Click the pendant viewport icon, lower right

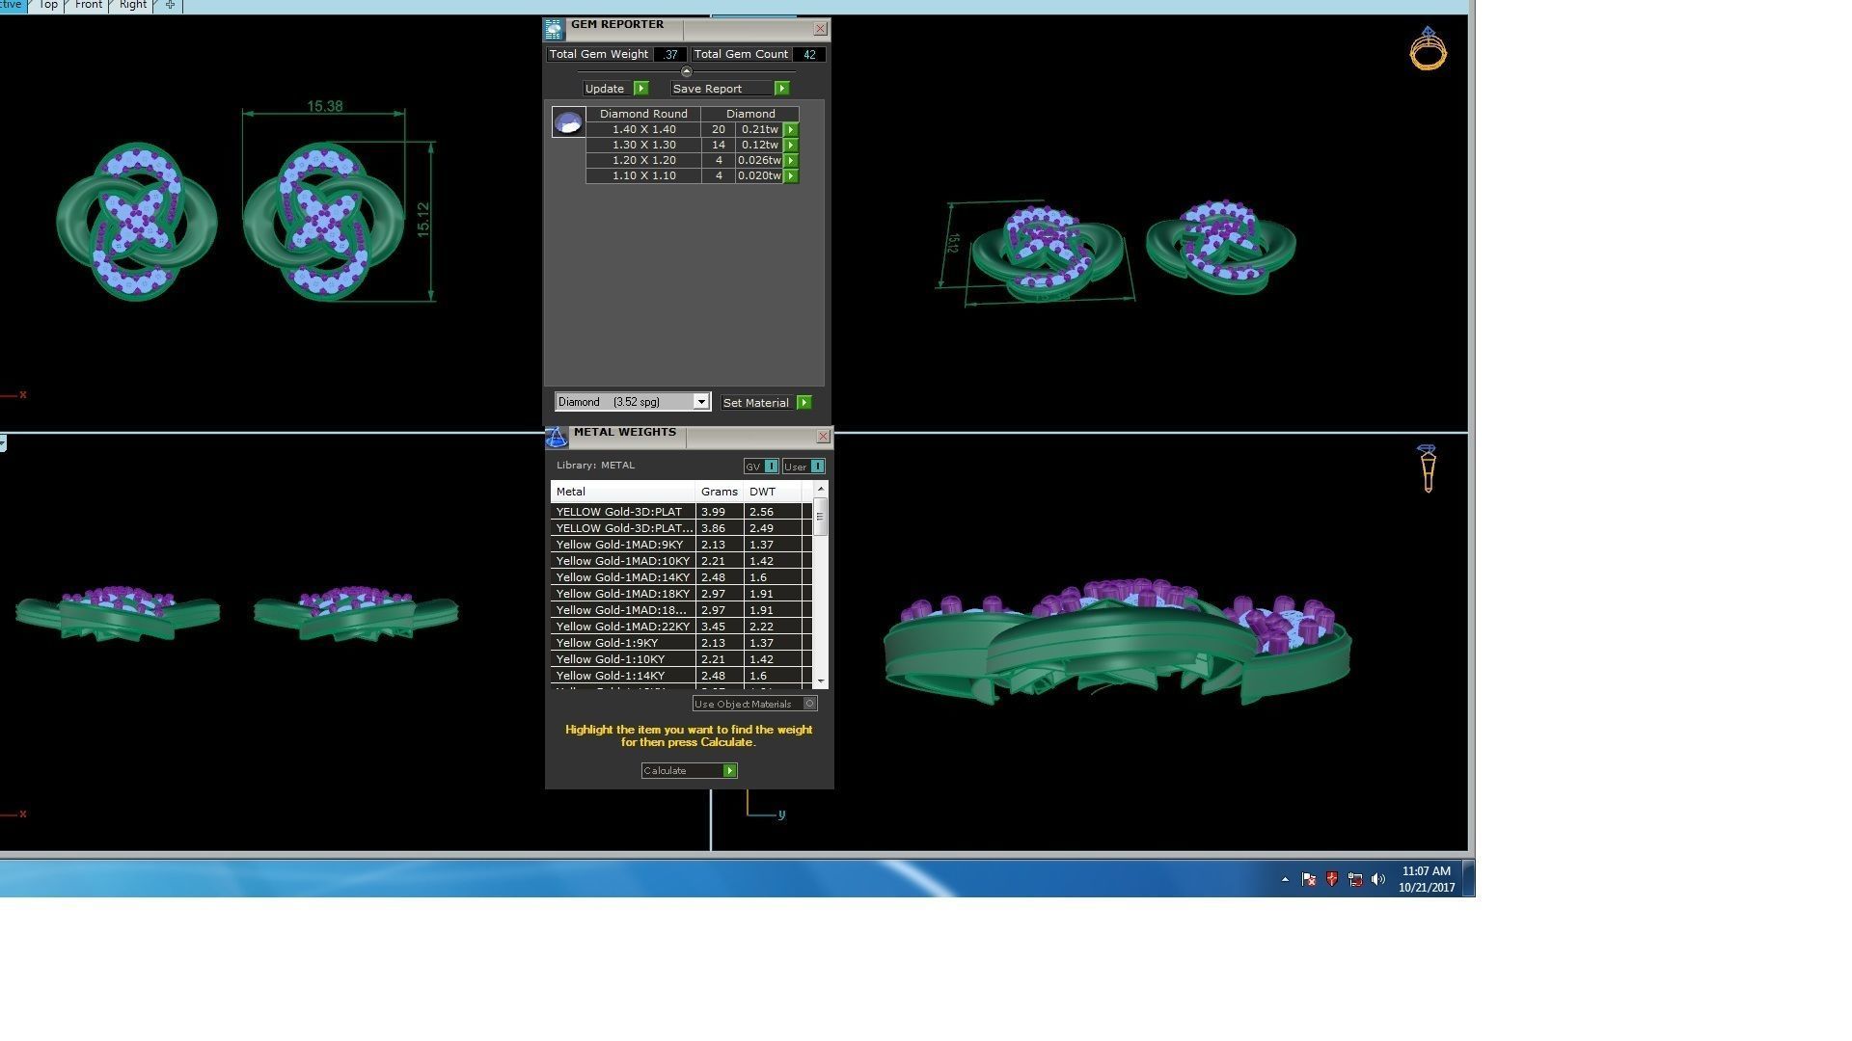pos(1428,468)
